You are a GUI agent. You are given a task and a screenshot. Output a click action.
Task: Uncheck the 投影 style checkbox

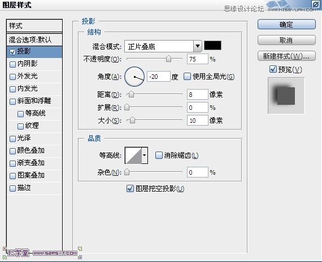(12, 52)
